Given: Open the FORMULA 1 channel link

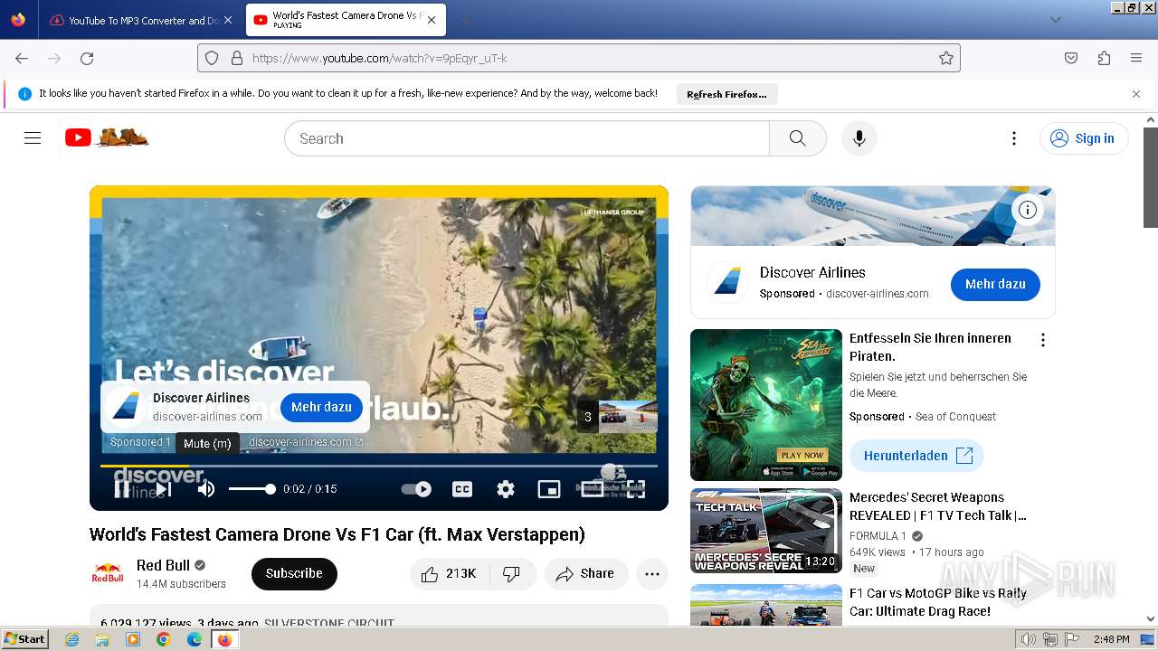Looking at the screenshot, I should (878, 535).
